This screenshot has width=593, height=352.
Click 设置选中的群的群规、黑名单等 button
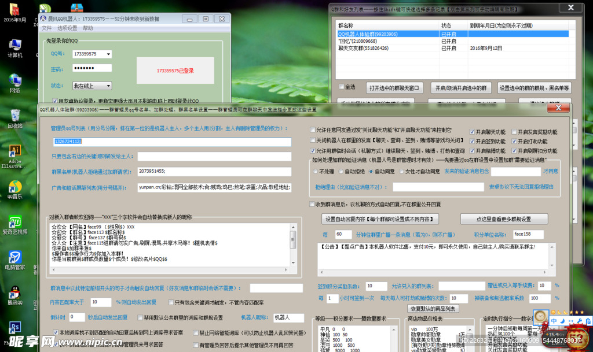534,88
